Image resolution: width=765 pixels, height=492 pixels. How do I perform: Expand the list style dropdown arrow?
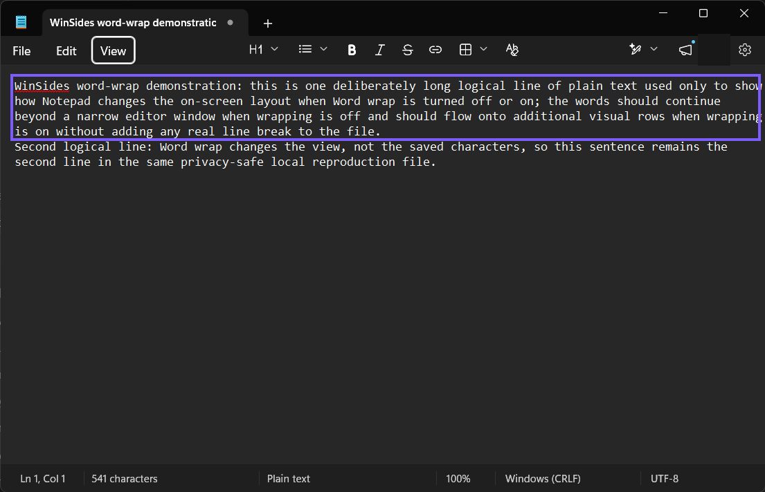[x=323, y=49]
